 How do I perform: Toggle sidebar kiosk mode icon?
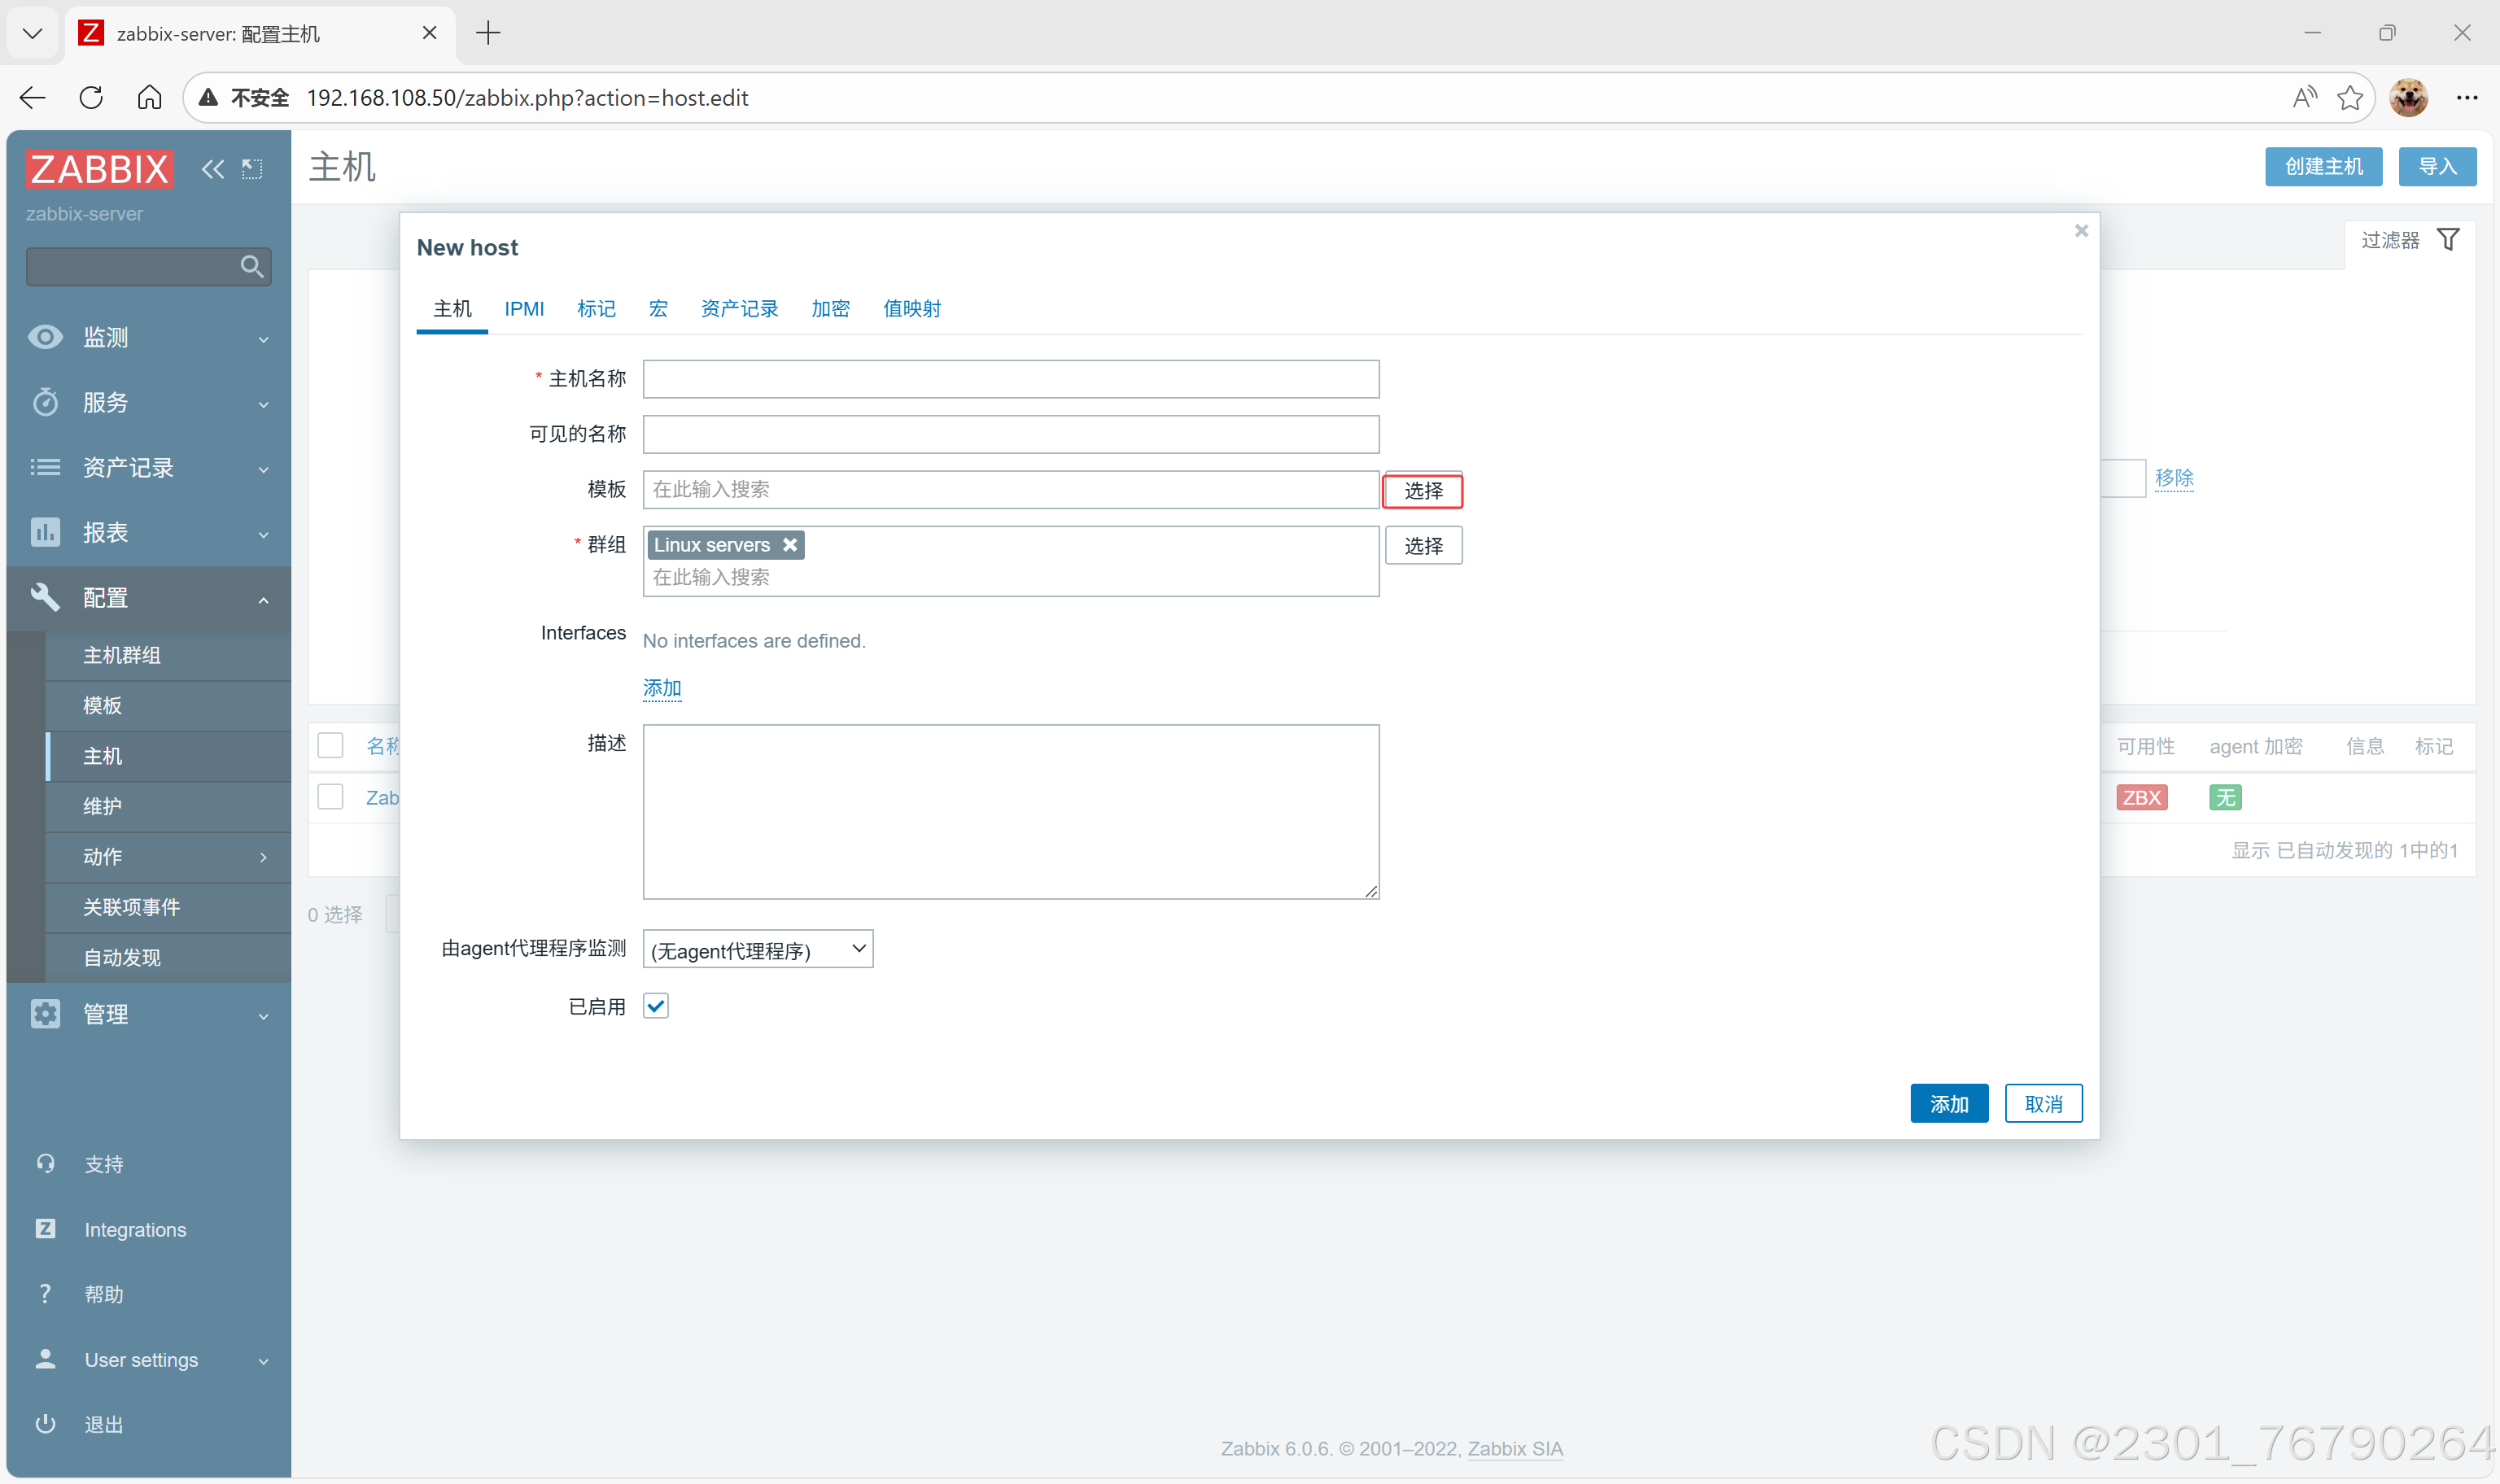pyautogui.click(x=252, y=169)
